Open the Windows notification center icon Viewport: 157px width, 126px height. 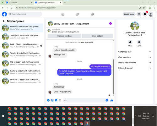click(153, 116)
